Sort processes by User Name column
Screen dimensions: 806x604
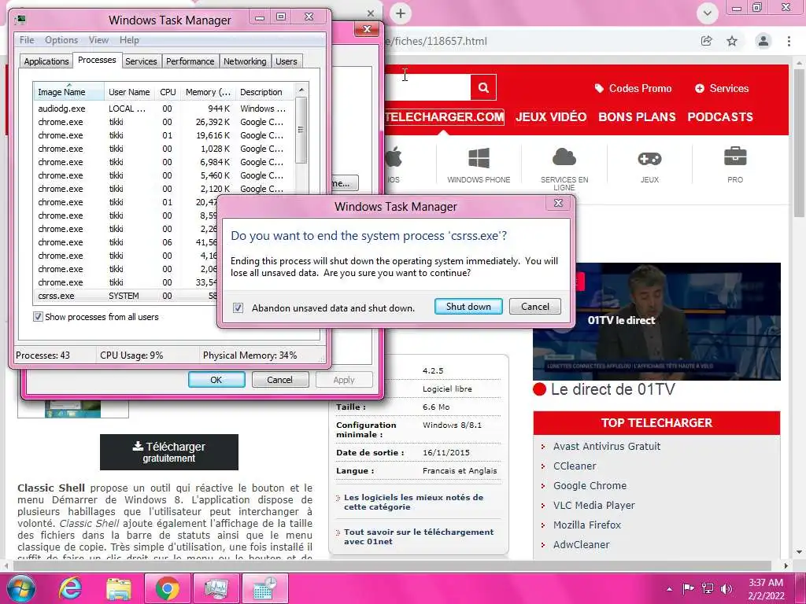click(x=129, y=91)
